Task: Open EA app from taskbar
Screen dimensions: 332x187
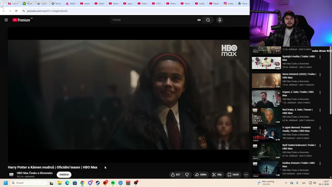Action: coord(105,183)
